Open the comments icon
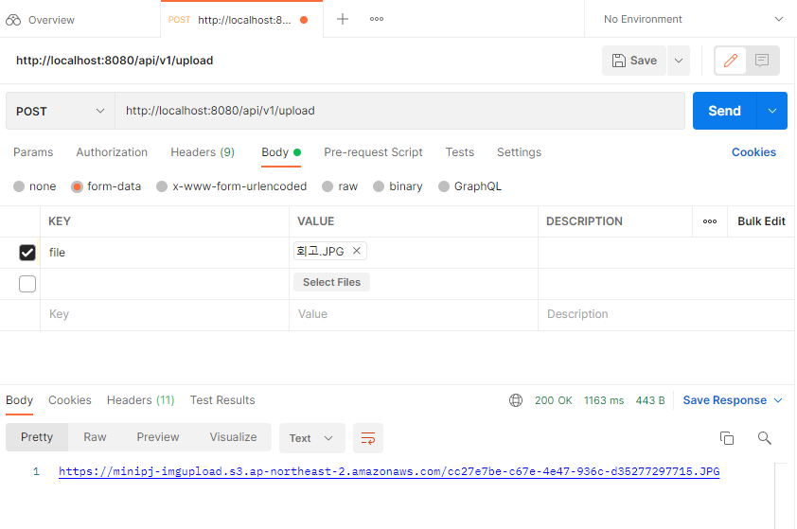Viewport: 797px width, 529px height. coord(762,61)
